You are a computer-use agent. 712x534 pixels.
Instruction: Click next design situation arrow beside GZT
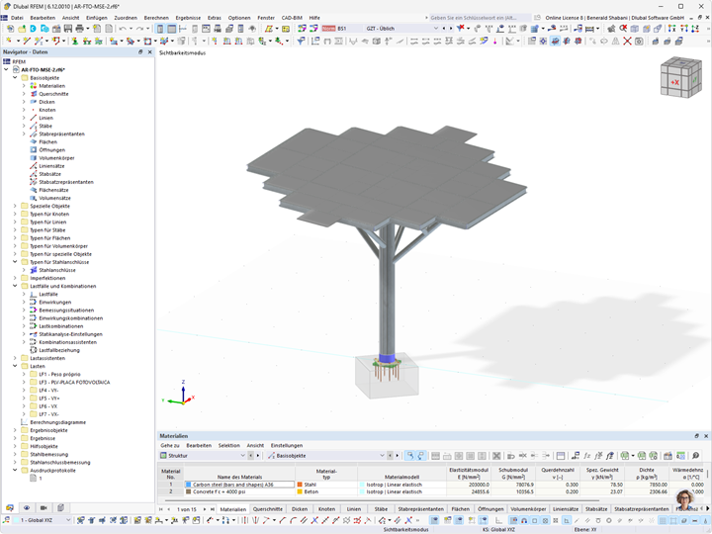(x=451, y=29)
